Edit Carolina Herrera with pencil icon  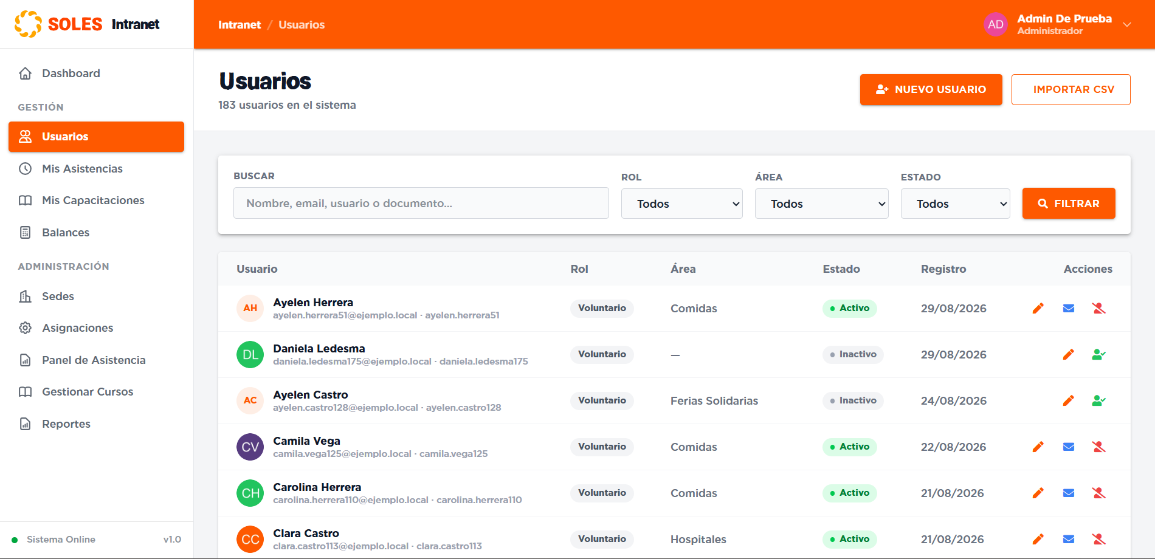(1038, 493)
